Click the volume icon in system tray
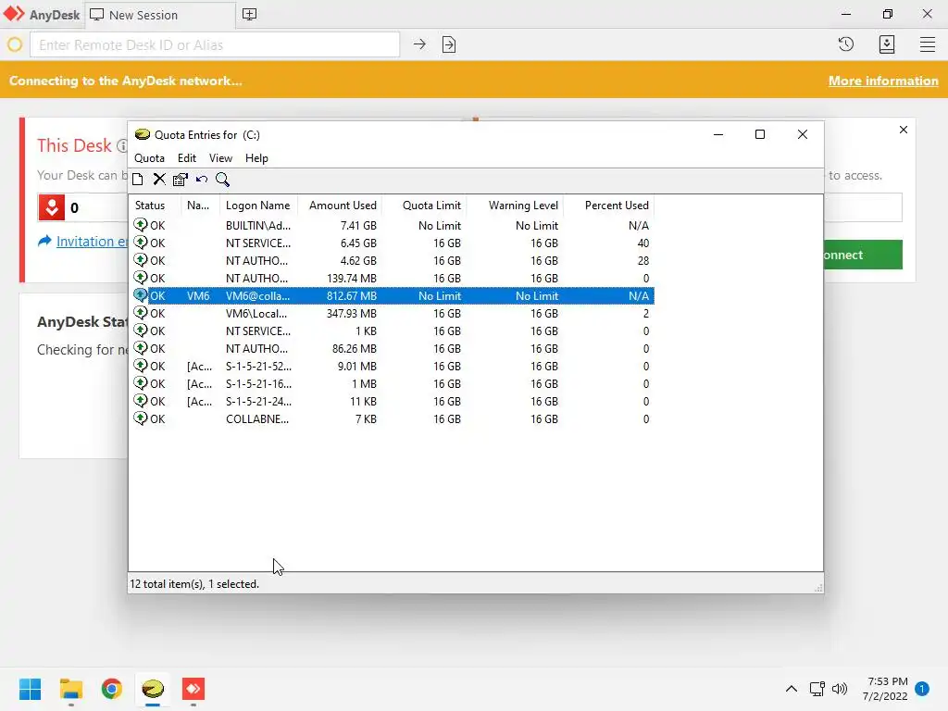 840,689
